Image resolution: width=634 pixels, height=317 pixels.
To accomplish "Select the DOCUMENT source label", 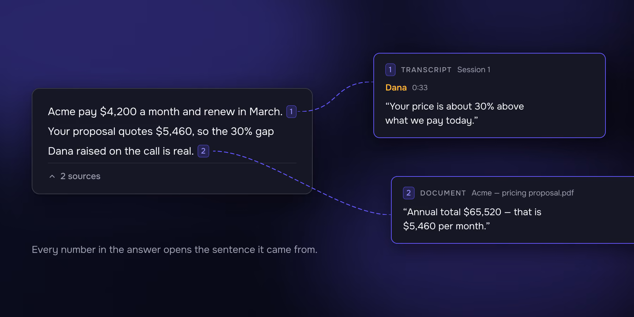I will tap(443, 193).
